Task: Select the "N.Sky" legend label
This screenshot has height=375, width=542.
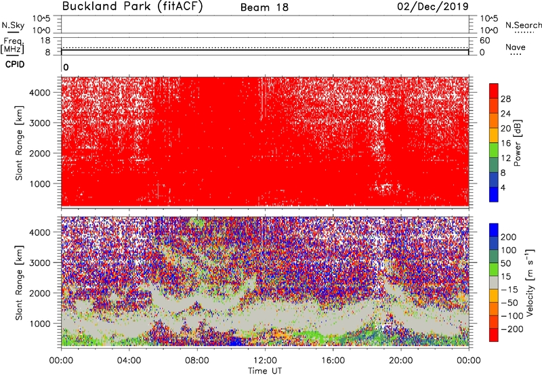Action: point(13,25)
